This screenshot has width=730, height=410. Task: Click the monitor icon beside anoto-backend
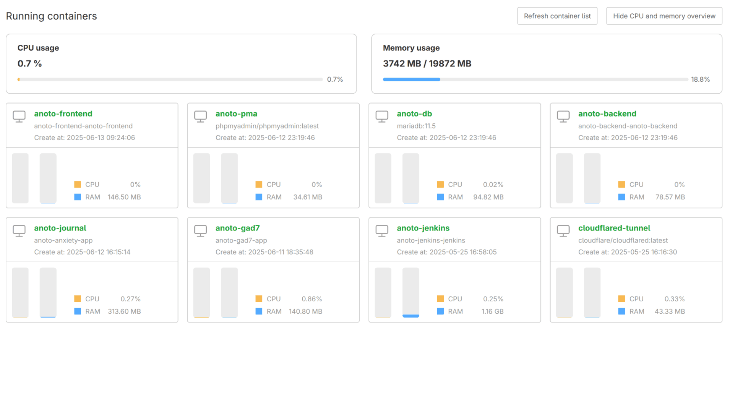(563, 116)
